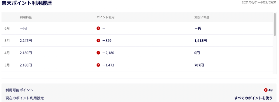279x102 pixels.
Task: Click the point icon beside −829
Action: pyautogui.click(x=98, y=41)
